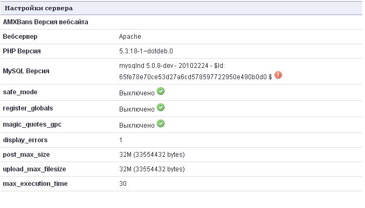Select the max_execution_time value 30
Viewport: 365px width, 208px height.
[x=123, y=184]
